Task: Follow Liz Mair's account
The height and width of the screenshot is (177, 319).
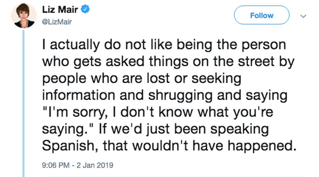Action: coord(262,15)
